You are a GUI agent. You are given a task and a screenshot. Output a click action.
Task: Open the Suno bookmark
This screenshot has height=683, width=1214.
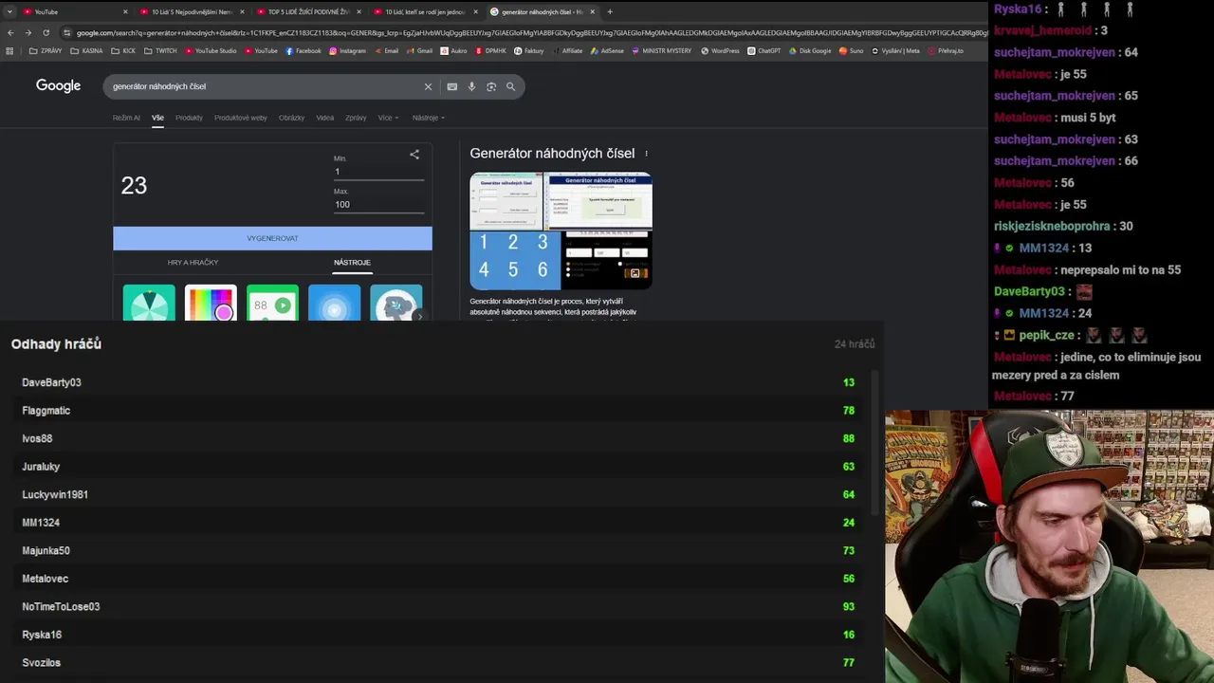[x=852, y=51]
